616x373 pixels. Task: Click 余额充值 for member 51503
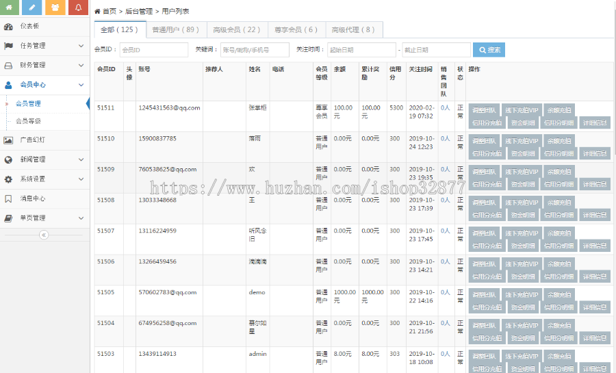tap(559, 357)
